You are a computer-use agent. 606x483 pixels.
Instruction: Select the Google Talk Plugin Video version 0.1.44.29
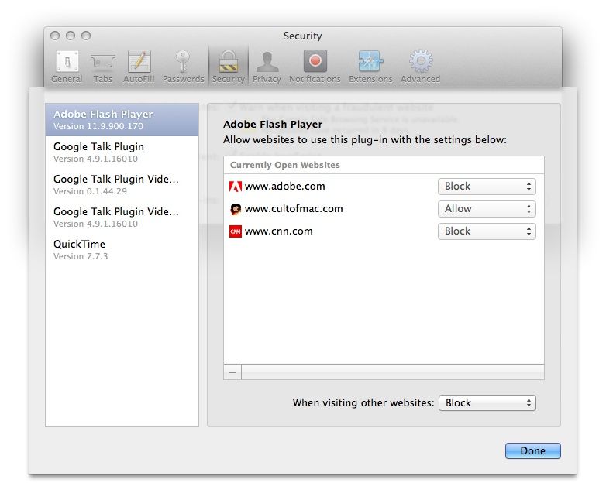[x=122, y=184]
